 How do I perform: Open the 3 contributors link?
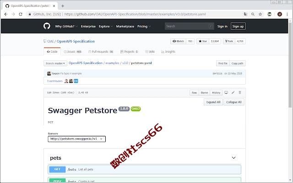pyautogui.click(x=54, y=81)
